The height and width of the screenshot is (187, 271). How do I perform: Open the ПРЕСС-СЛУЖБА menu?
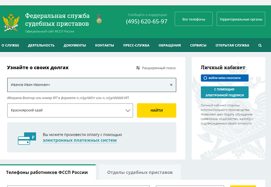(136, 45)
